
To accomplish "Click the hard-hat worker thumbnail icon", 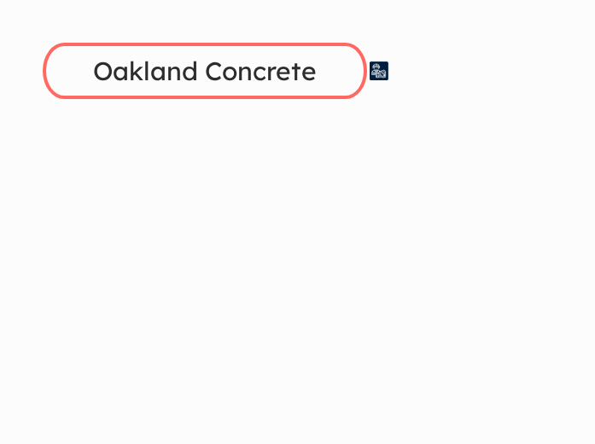I will (x=379, y=71).
